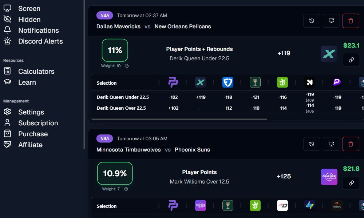
Task: Click the NBA badge on the Dallas Mavericks card
Action: tap(104, 15)
